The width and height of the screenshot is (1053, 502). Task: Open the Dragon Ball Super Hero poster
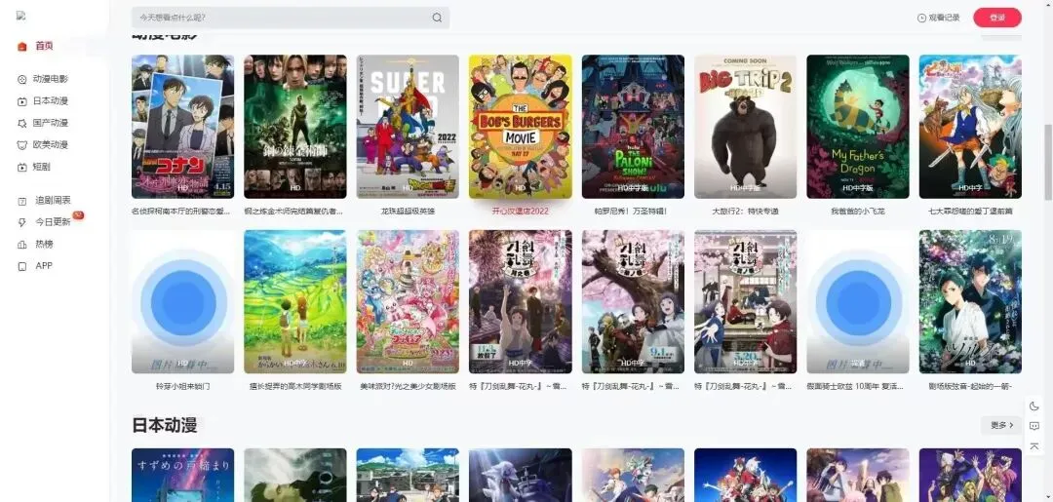pyautogui.click(x=408, y=127)
